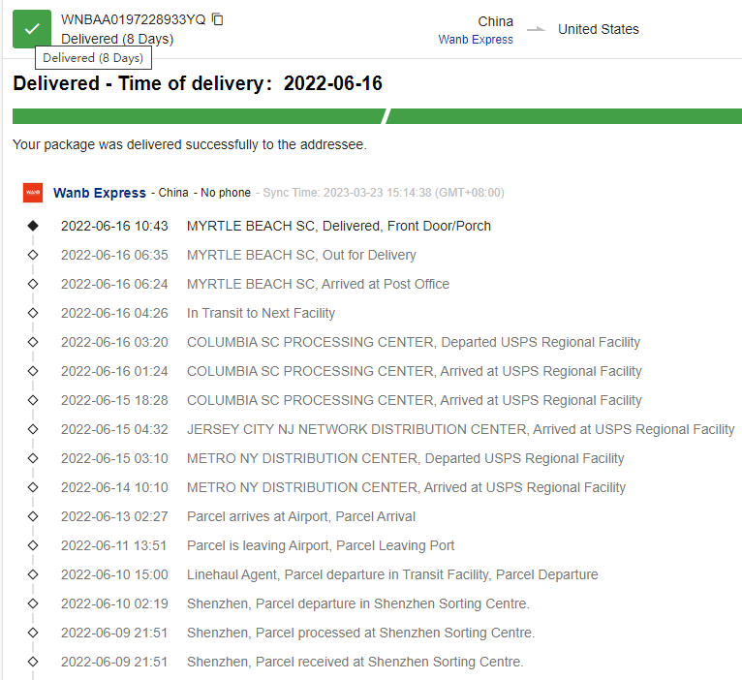Click the Delivered time of delivery heading

(x=198, y=83)
